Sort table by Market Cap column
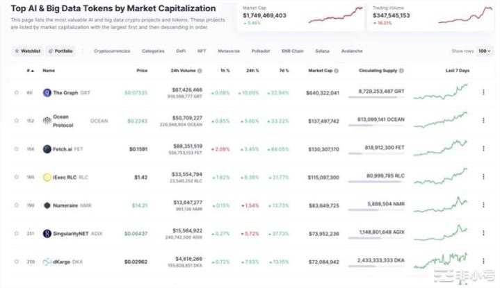 (320, 70)
